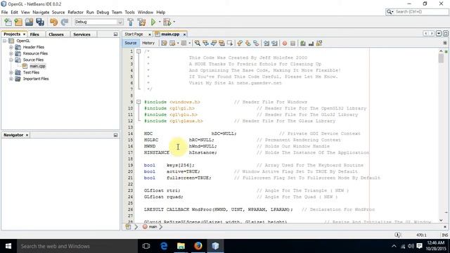Select main.cpp in the project tree

pyautogui.click(x=37, y=66)
